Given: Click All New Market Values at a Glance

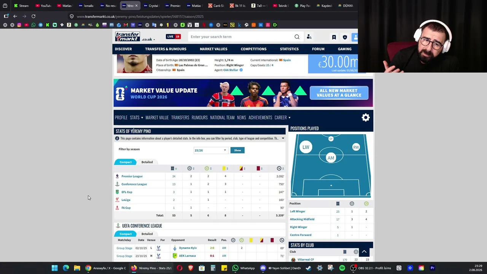Looking at the screenshot, I should [x=339, y=93].
